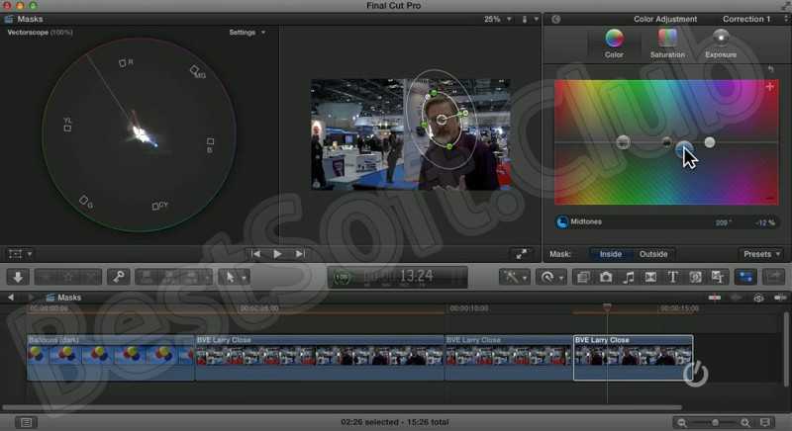Select the middle BVE Larry Close clip

[x=509, y=358]
